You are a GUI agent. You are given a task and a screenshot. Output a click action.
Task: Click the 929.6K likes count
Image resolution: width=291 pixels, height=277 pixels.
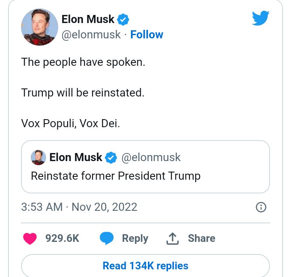[62, 238]
